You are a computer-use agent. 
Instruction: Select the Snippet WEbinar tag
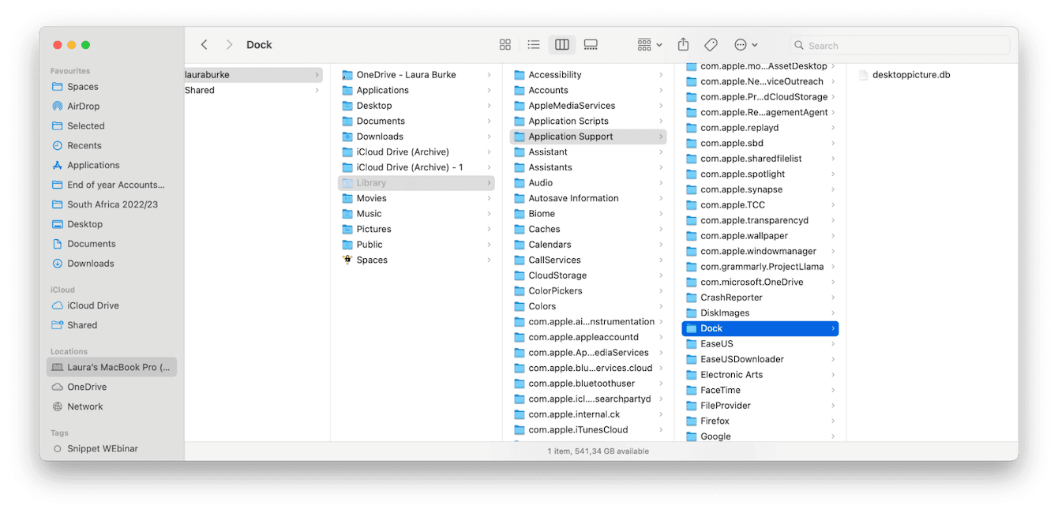pos(102,449)
